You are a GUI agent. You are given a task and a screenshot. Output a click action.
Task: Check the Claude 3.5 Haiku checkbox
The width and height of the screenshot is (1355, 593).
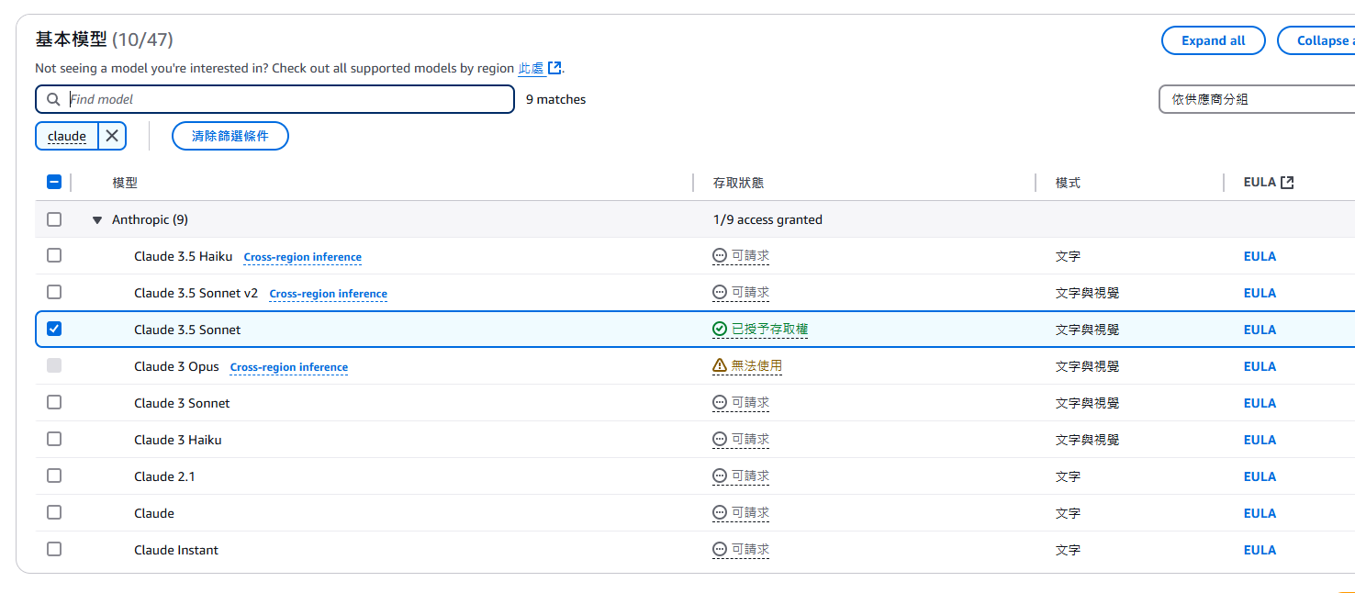coord(54,255)
